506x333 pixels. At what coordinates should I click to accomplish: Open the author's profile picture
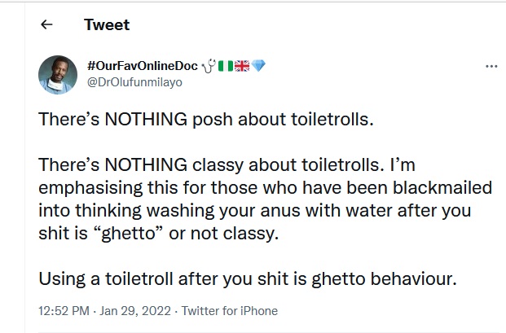point(59,74)
